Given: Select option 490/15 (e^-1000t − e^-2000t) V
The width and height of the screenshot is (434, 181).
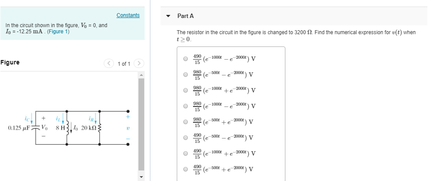Looking at the screenshot, I should (185, 58).
